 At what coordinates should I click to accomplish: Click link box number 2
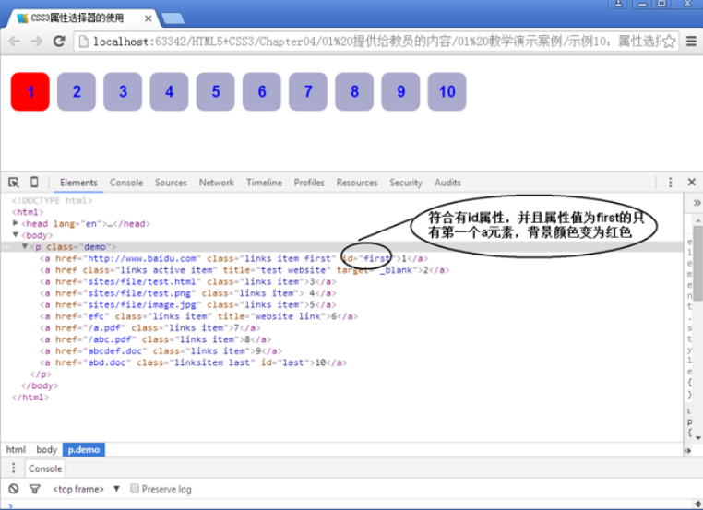[77, 91]
